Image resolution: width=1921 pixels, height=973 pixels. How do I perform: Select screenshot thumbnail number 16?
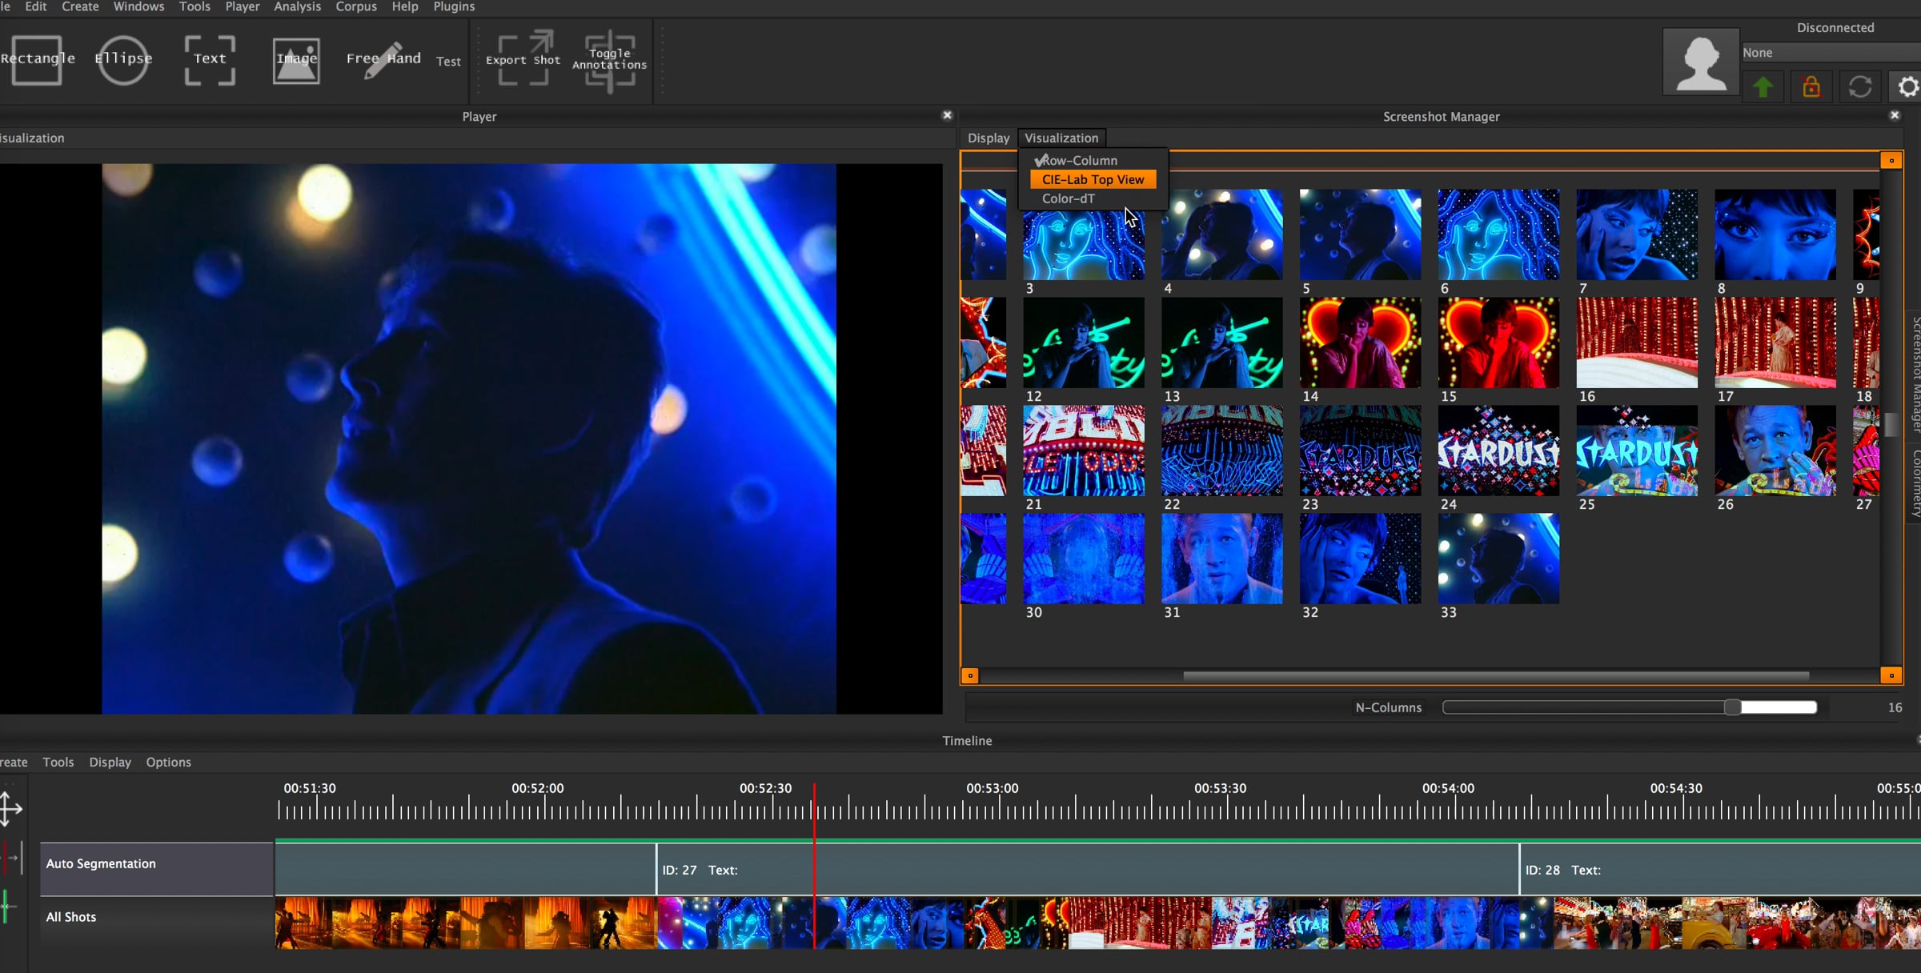coord(1637,342)
